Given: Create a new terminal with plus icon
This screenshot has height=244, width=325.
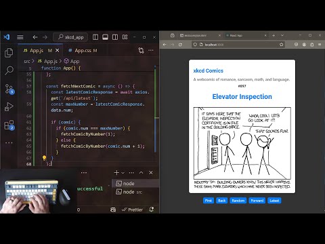Looking at the screenshot, I should point(116,173).
